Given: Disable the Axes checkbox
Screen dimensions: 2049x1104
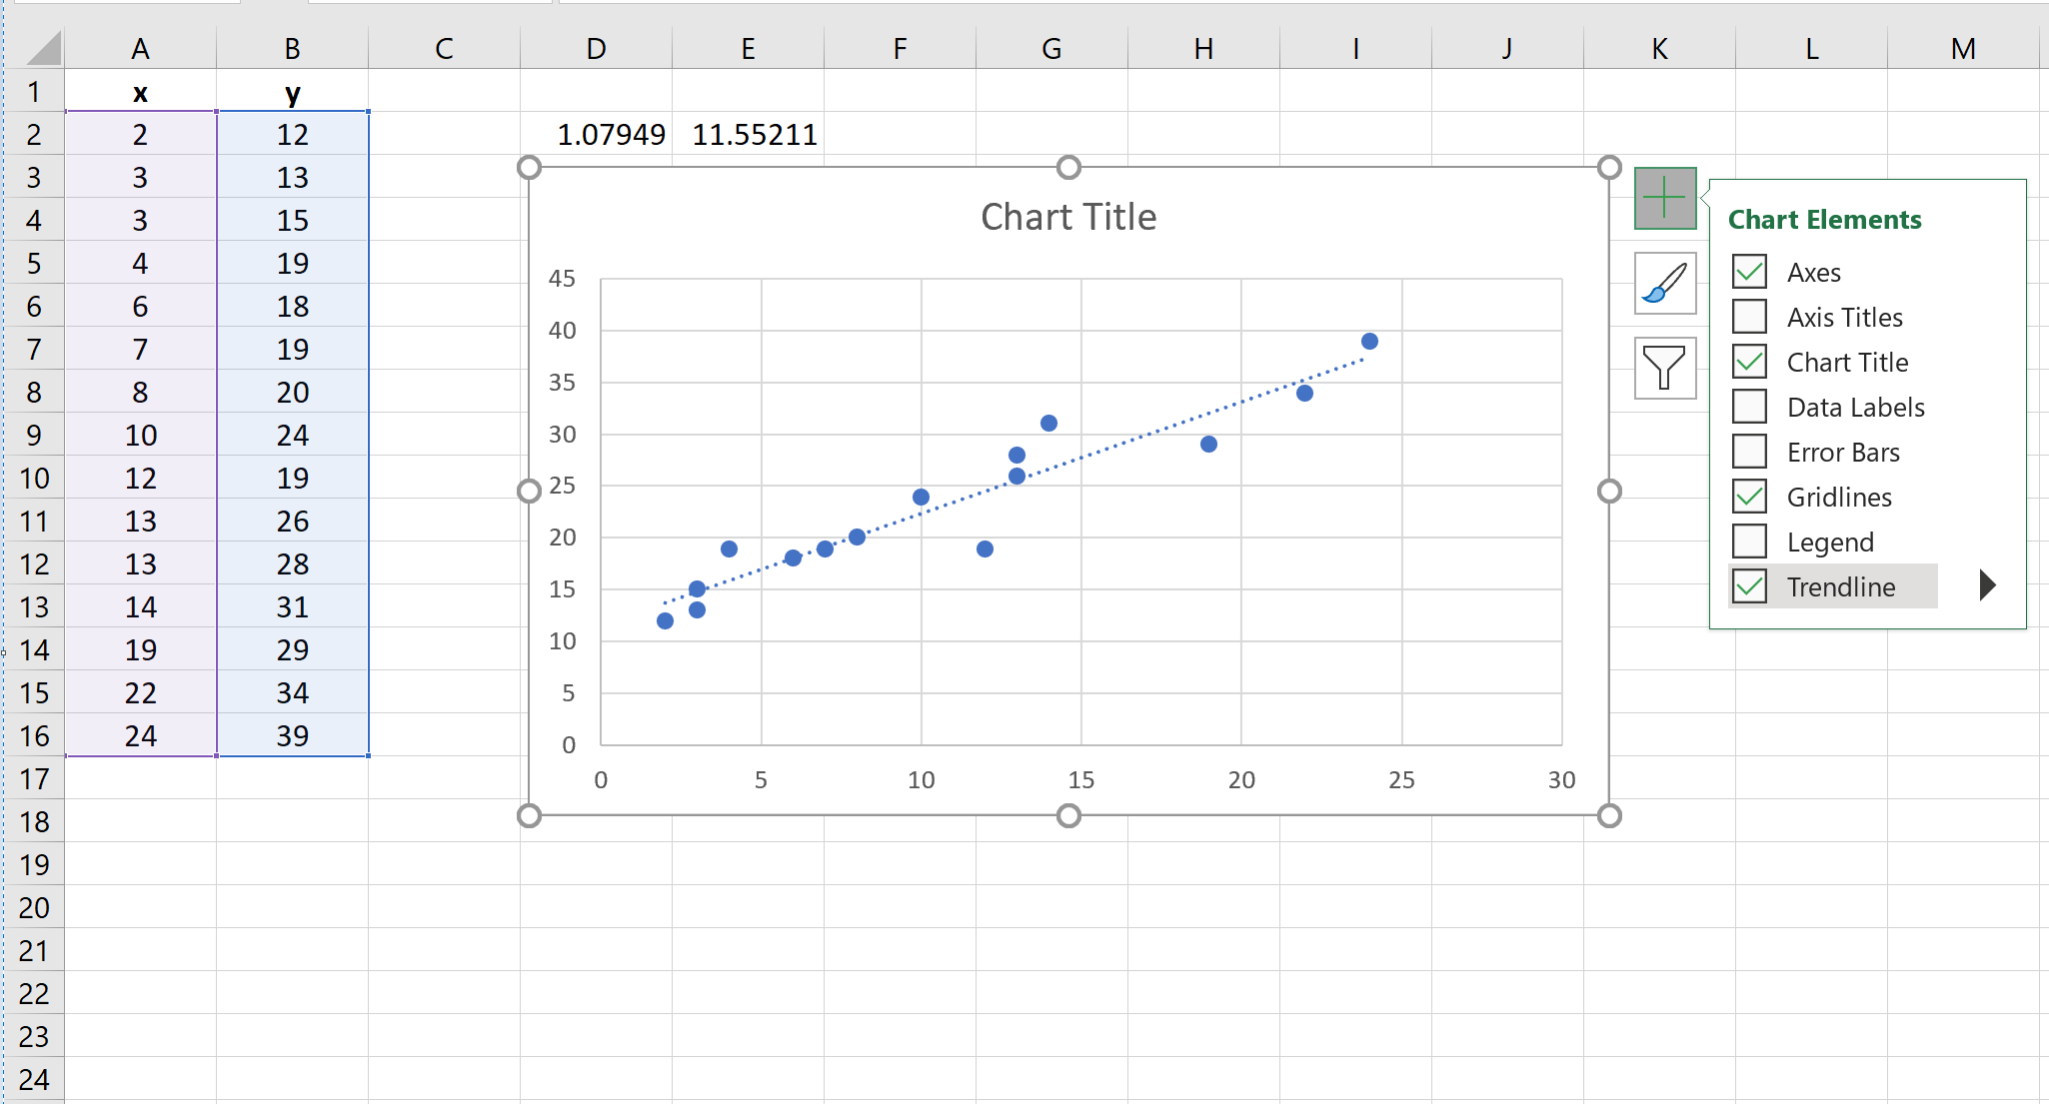Looking at the screenshot, I should (x=1749, y=271).
